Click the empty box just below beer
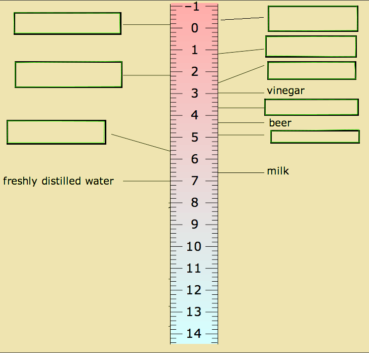 pos(315,137)
